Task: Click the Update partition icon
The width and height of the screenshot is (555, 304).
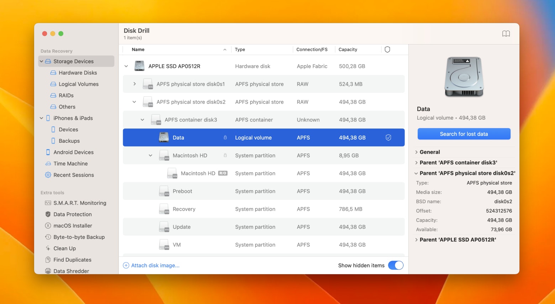Action: [x=164, y=227]
